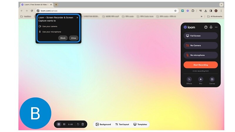Click the browser forward arrow
Viewport: 235px width, 132px height.
pos(27,11)
